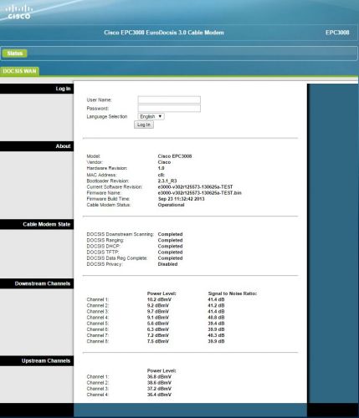Click the Vendor value Cisco
This screenshot has height=418, width=359.
click(x=164, y=162)
